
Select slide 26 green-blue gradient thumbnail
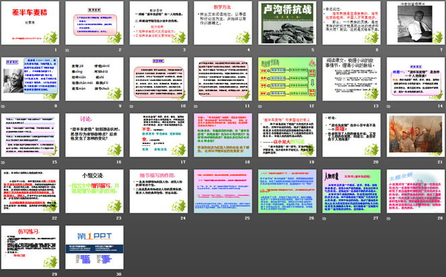287,191
